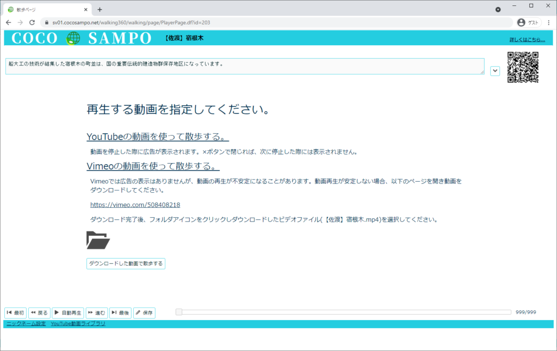Click the 保存 save button
557x351 pixels.
(144, 312)
